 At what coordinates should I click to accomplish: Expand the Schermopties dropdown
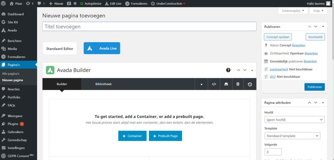(293, 11)
